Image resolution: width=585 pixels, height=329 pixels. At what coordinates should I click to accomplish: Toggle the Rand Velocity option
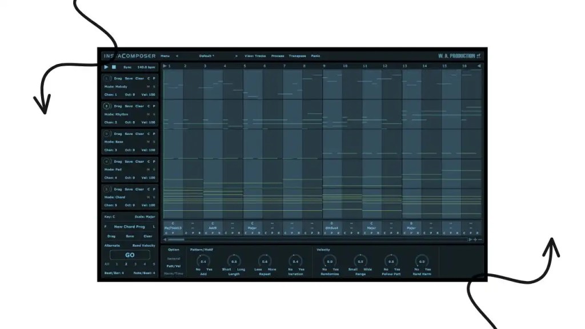coord(143,246)
